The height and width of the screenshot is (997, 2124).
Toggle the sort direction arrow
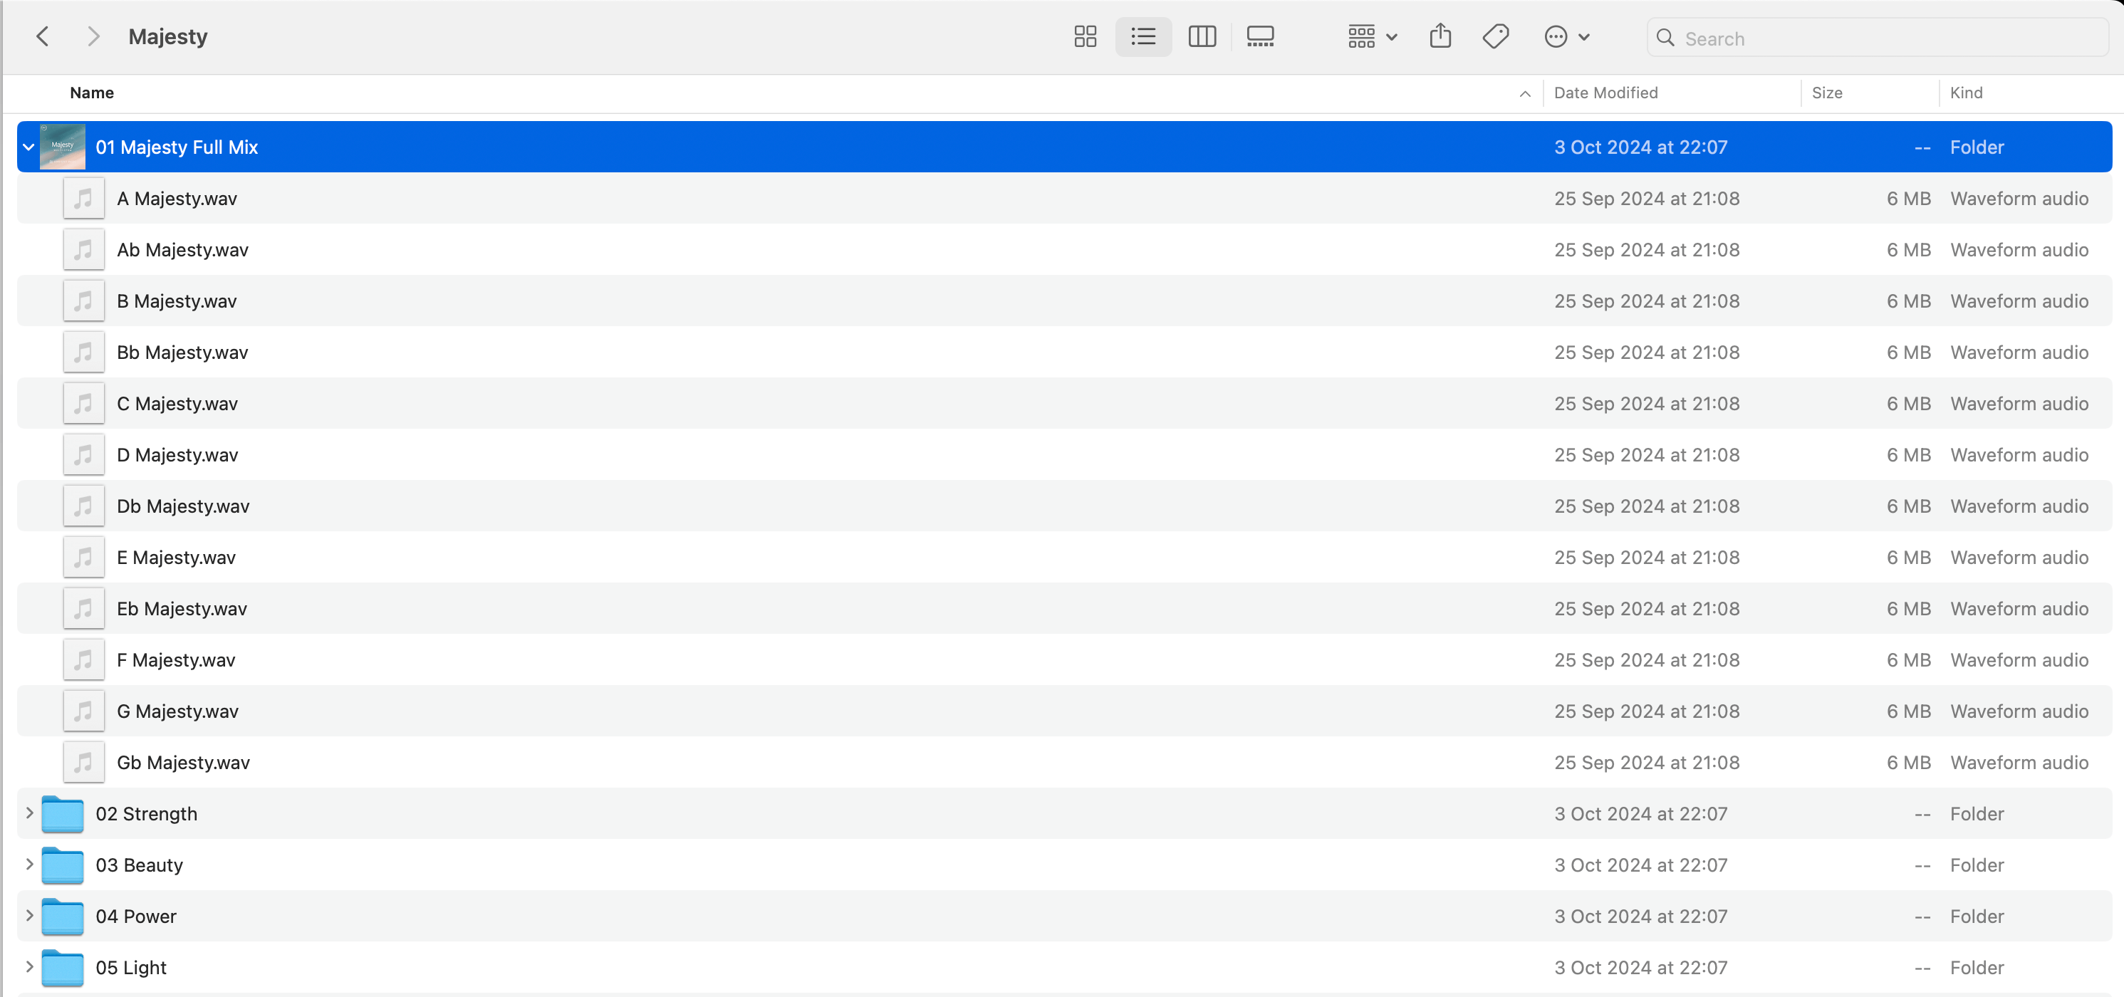pos(1524,93)
